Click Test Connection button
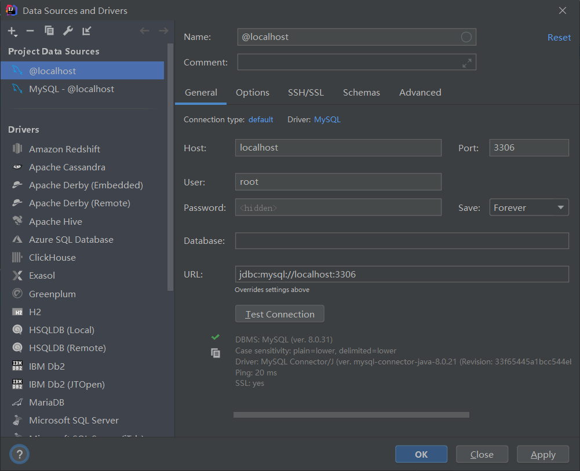This screenshot has width=580, height=471. (280, 314)
